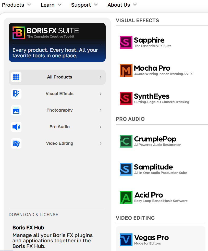
Task: Open the Products navigation menu
Action: 17,5
